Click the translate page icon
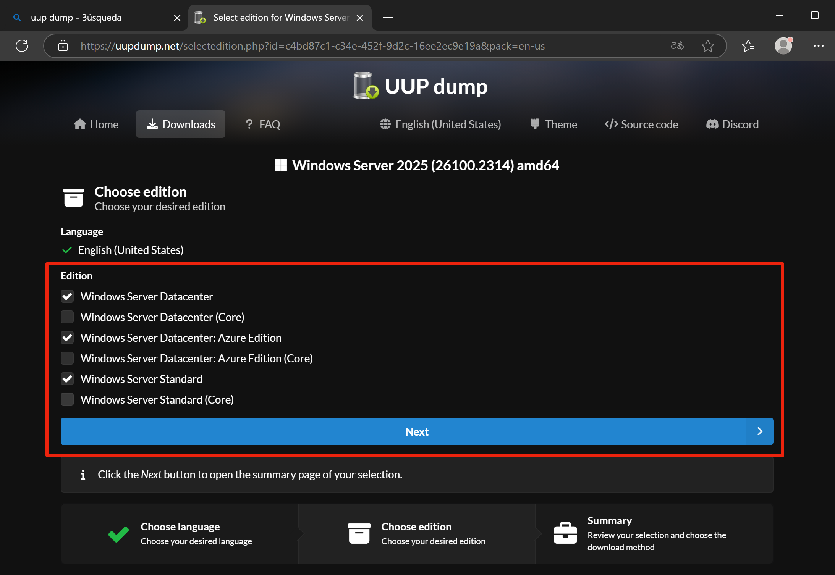Viewport: 835px width, 575px height. (x=677, y=46)
